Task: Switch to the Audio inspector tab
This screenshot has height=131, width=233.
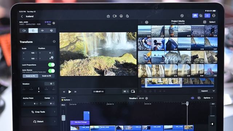Action: pyautogui.click(x=42, y=31)
